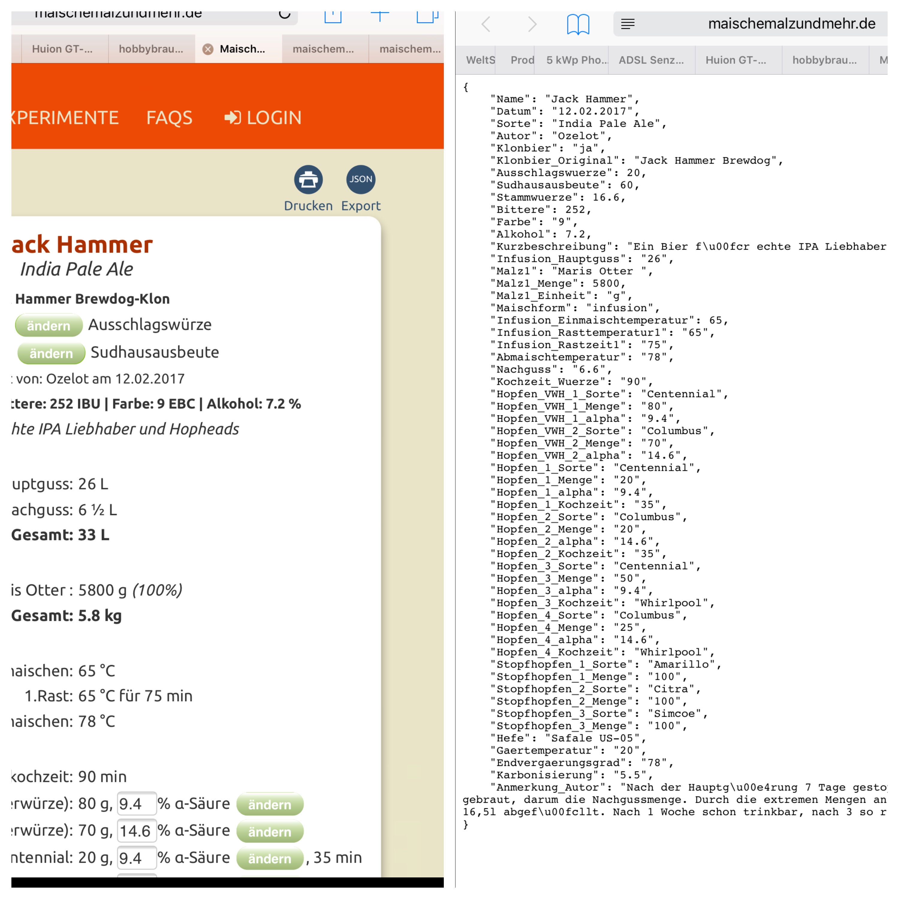
Task: Go back with the left chevron
Action: tap(486, 24)
